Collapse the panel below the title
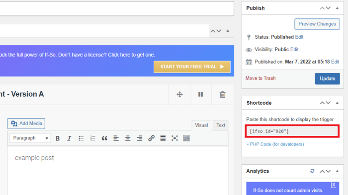348x195 pixels. (x=228, y=31)
